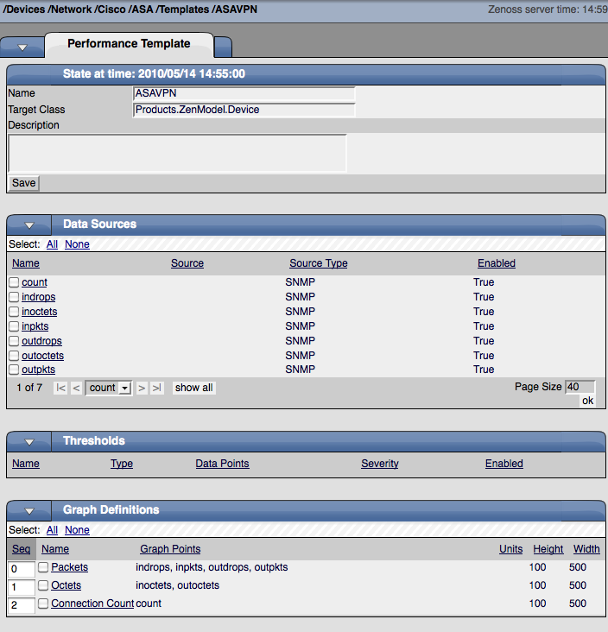Sort graph definitions by Graph Points column
Image resolution: width=608 pixels, height=632 pixels.
click(170, 549)
